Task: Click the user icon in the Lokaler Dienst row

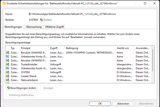Action: point(8,76)
